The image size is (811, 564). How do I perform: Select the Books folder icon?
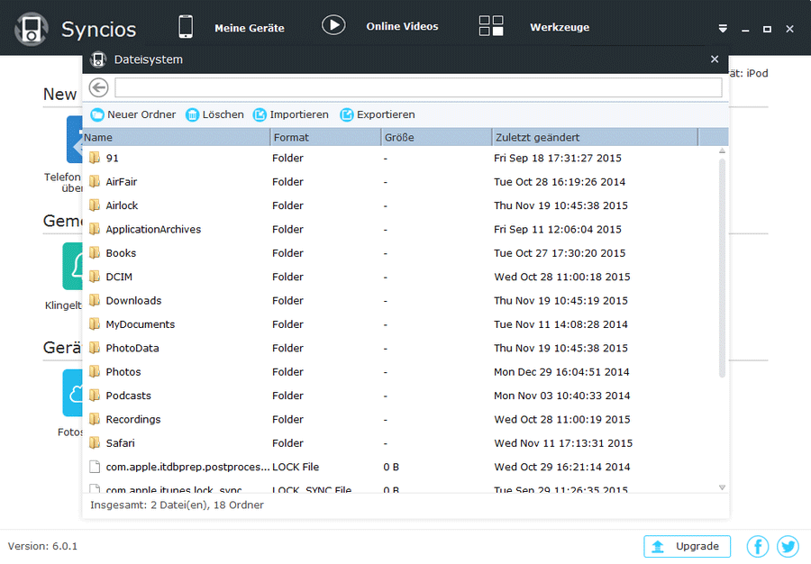click(x=94, y=253)
